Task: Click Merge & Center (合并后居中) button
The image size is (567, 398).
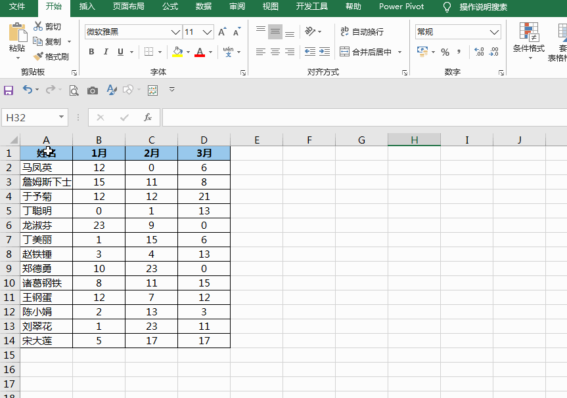Action: click(365, 52)
